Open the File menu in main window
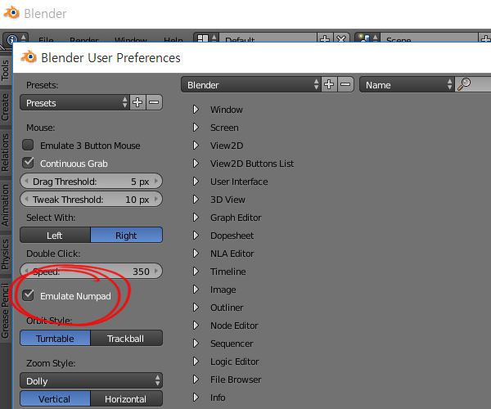 [46, 39]
